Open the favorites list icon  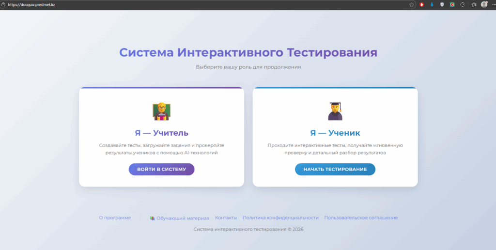pos(474,4)
